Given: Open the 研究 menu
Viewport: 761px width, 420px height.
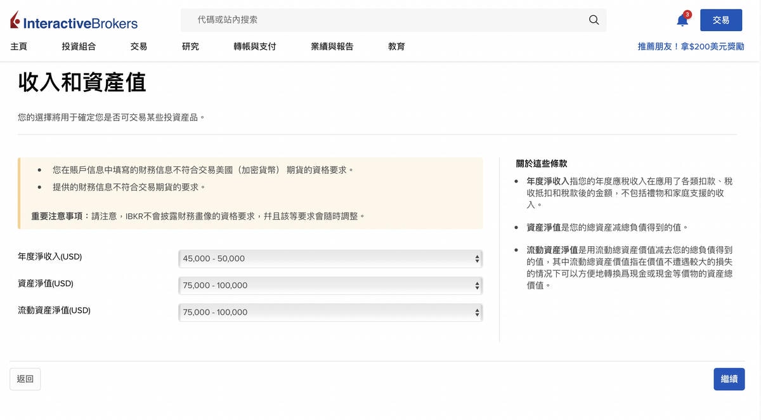Looking at the screenshot, I should [x=190, y=46].
